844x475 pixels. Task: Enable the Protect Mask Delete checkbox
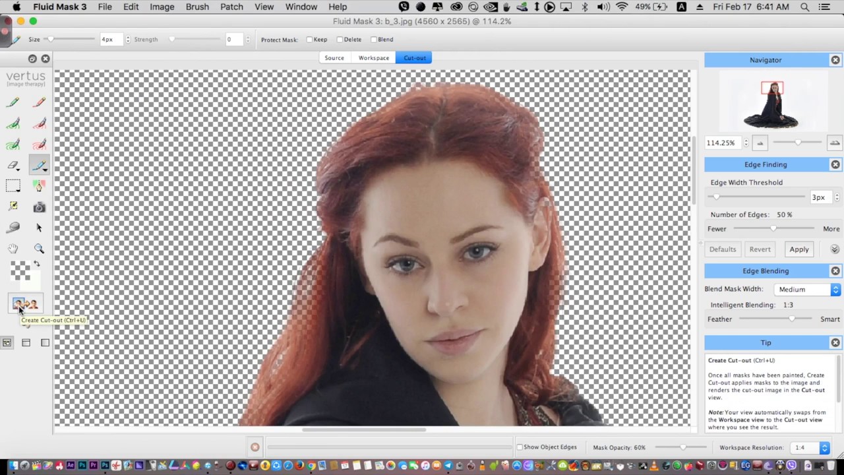pos(340,40)
